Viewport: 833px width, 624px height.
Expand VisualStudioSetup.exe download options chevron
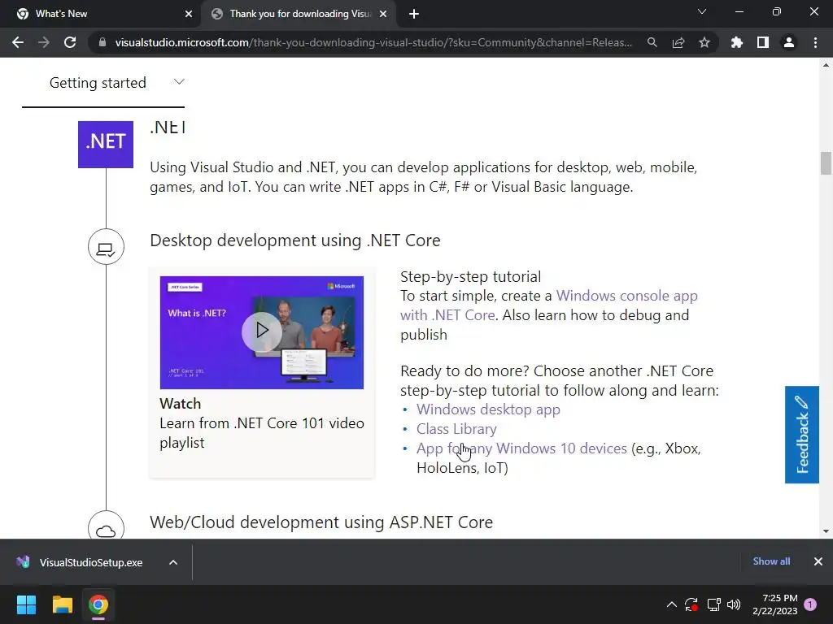pyautogui.click(x=173, y=562)
